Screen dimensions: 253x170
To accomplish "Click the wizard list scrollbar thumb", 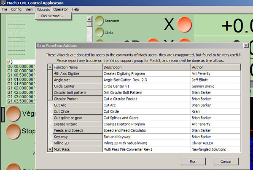I will click(50, 85).
